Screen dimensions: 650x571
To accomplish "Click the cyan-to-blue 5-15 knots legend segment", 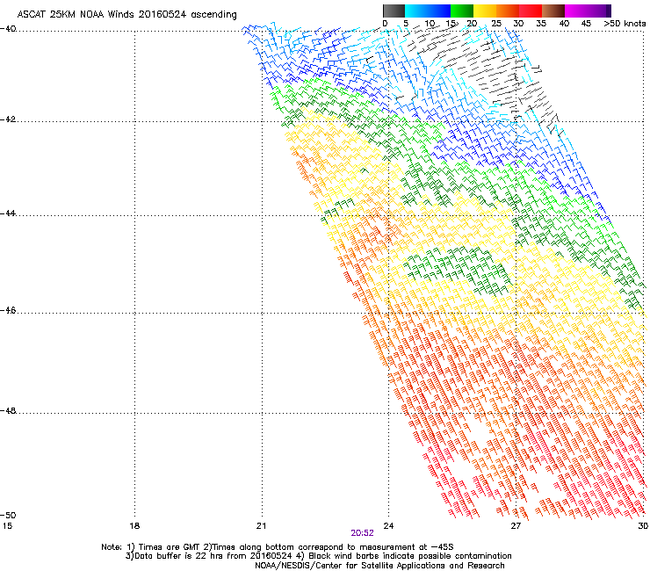I will coord(428,11).
